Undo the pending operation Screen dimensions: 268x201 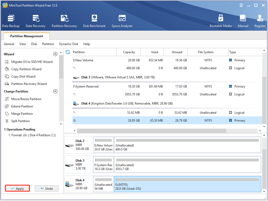tap(47, 188)
